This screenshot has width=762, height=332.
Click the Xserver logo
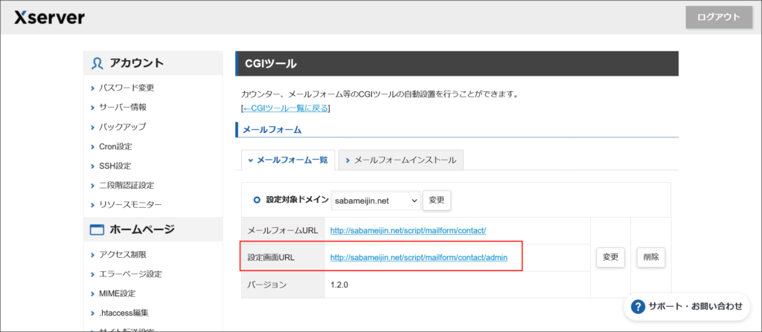click(x=50, y=18)
